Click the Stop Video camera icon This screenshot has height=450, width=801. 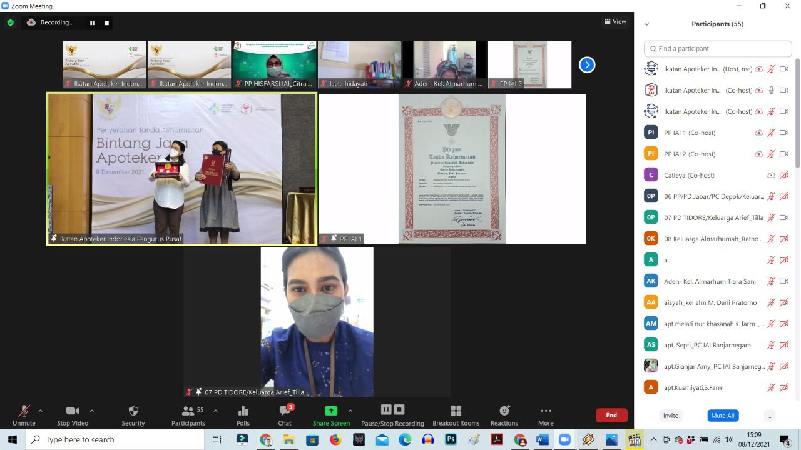73,411
